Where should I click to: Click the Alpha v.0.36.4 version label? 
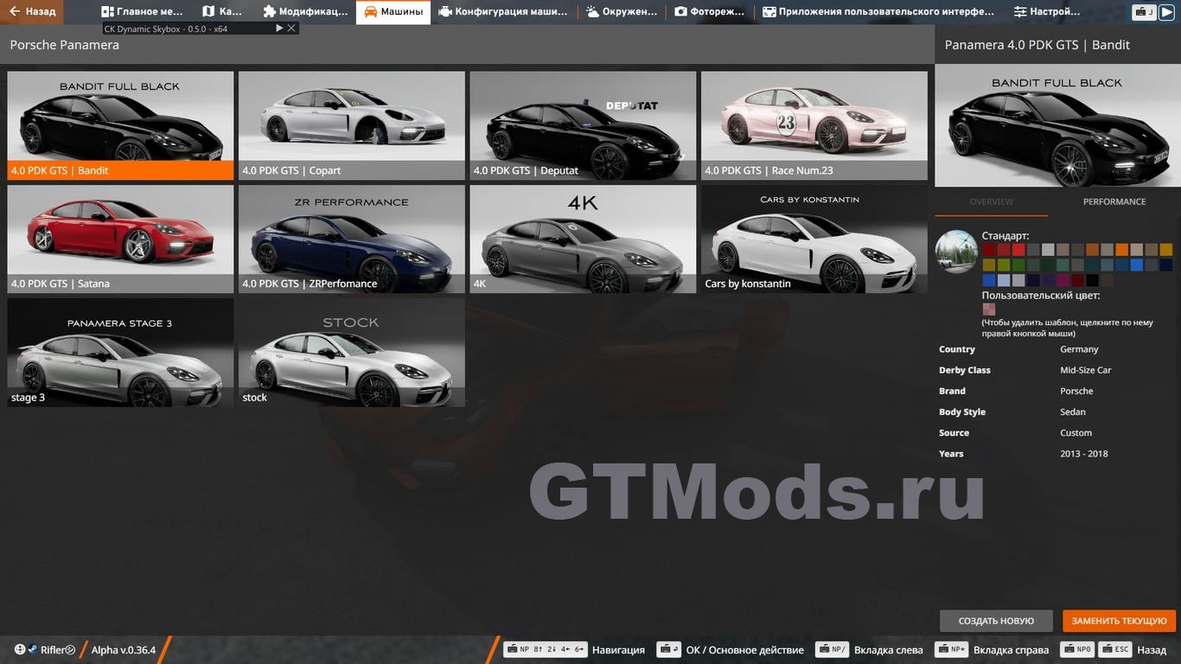click(x=124, y=649)
